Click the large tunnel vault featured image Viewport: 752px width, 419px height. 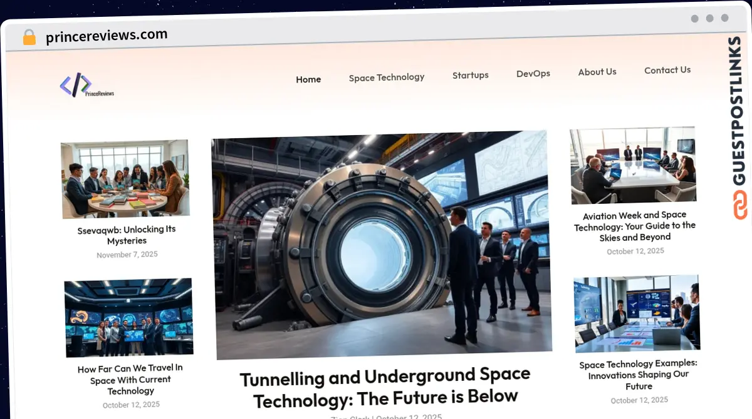coord(382,244)
